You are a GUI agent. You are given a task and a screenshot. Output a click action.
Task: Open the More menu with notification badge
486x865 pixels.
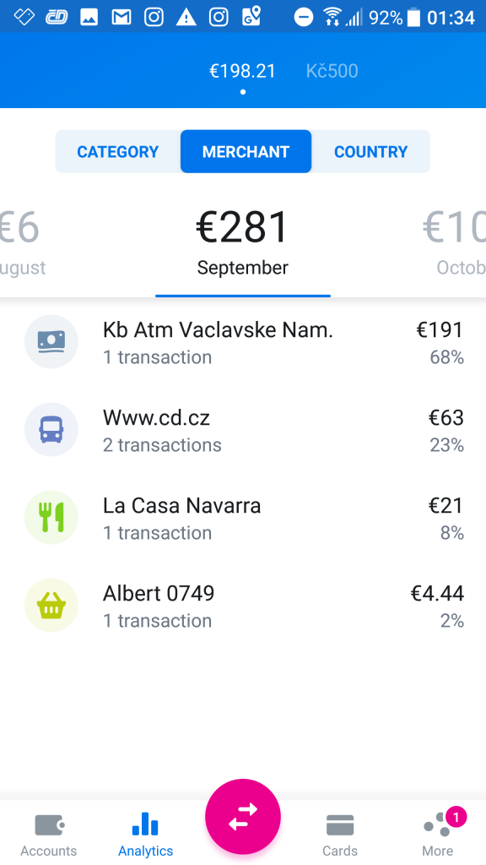438,835
